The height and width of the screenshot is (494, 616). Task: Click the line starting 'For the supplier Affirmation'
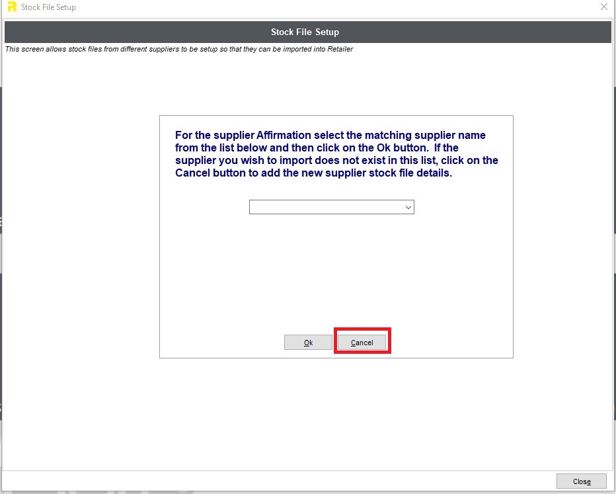coord(330,136)
